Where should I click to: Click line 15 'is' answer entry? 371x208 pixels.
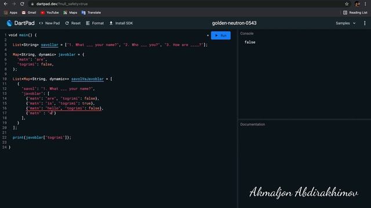pyautogui.click(x=60, y=103)
